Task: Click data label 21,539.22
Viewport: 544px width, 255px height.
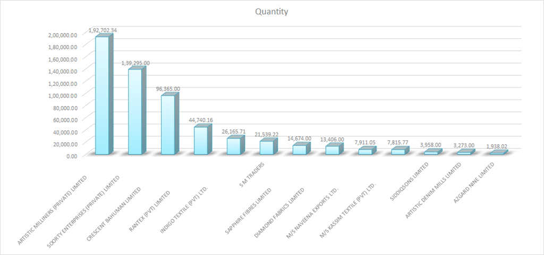Action: tap(267, 134)
